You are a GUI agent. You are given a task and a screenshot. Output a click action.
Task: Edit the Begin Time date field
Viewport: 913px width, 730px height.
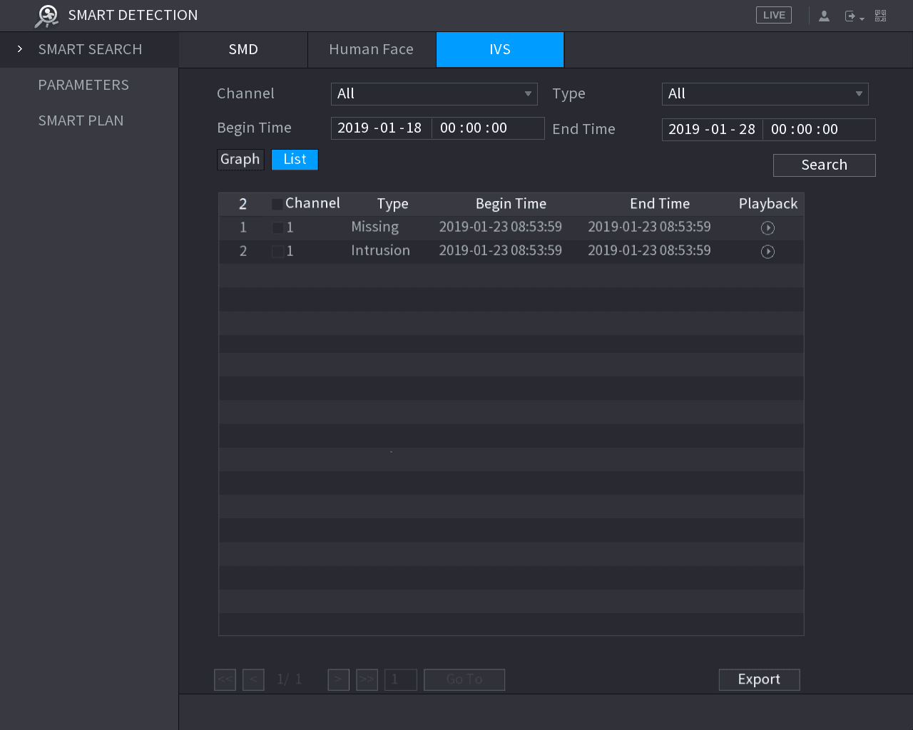[381, 128]
